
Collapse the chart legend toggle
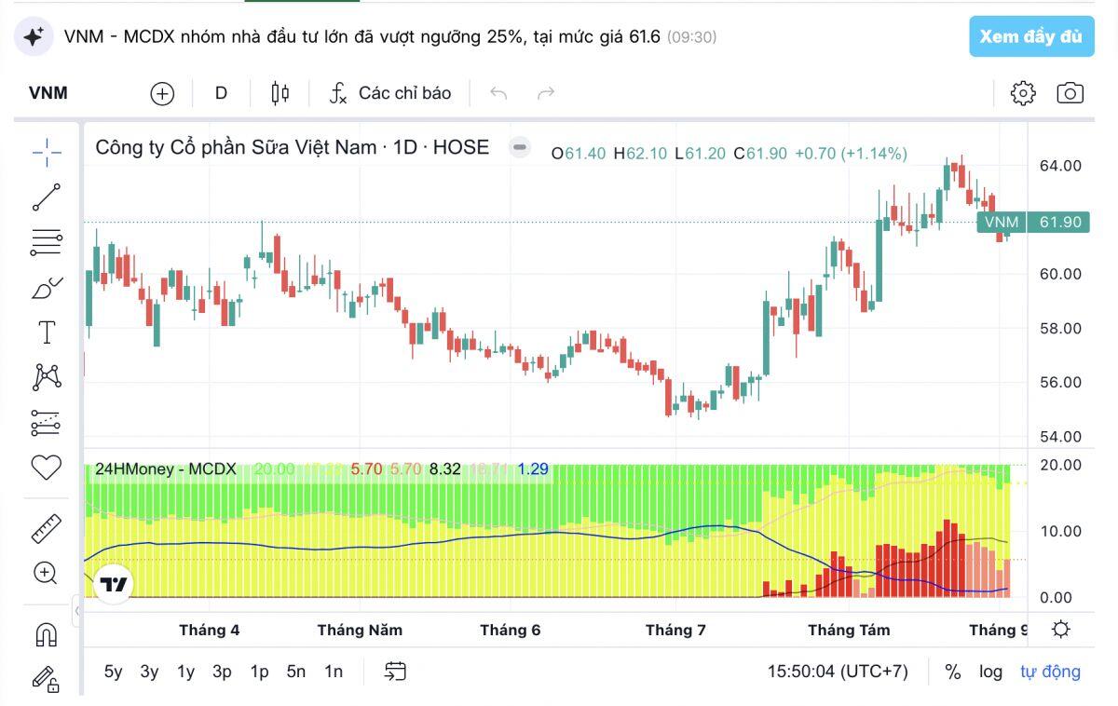[x=520, y=147]
